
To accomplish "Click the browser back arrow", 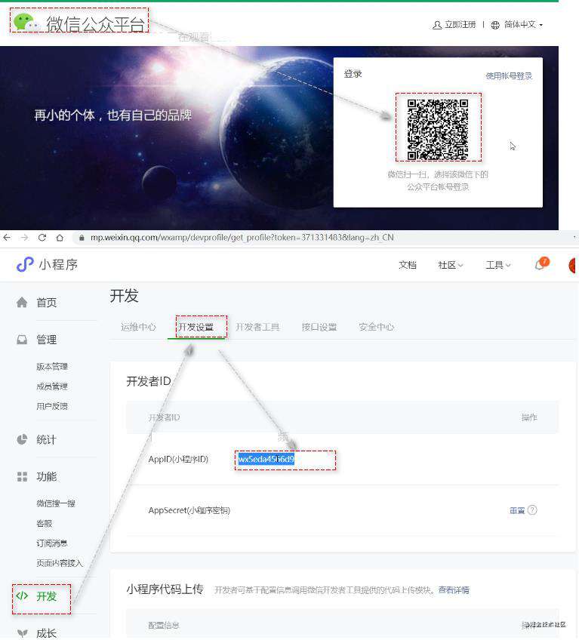I will (x=7, y=238).
